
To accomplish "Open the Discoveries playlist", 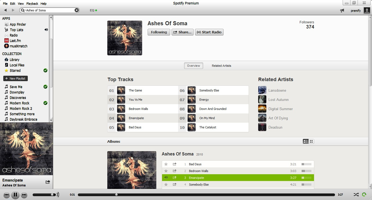I will [18, 98].
